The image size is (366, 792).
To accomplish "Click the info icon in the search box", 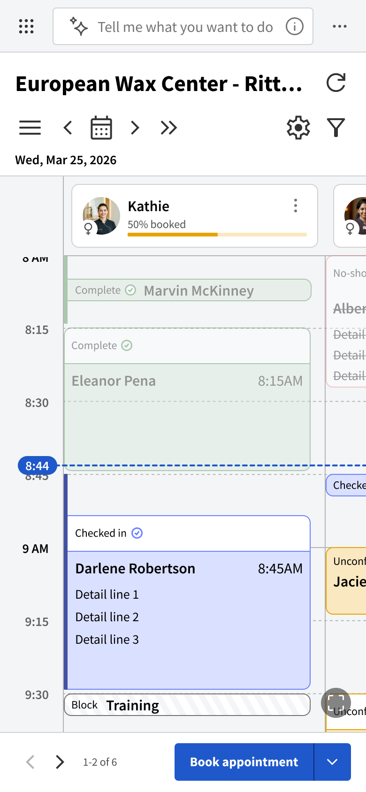I will (295, 27).
